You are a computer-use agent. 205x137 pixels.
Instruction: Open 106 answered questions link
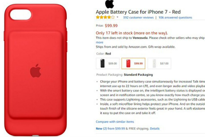(x=175, y=17)
